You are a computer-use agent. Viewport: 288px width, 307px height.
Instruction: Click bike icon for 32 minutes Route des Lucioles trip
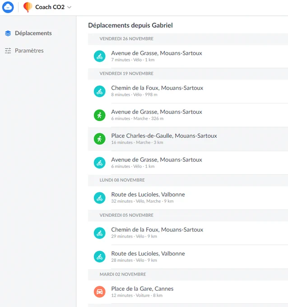pyautogui.click(x=100, y=198)
